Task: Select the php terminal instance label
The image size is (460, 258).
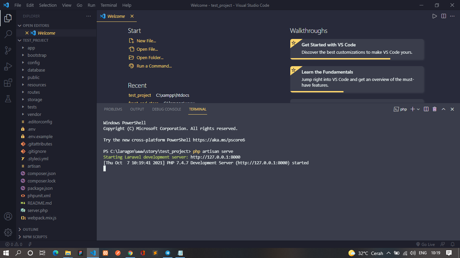Action: pos(400,109)
